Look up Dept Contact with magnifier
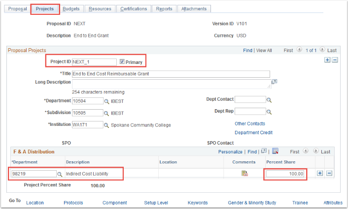This screenshot has height=209, width=348. 269,100
